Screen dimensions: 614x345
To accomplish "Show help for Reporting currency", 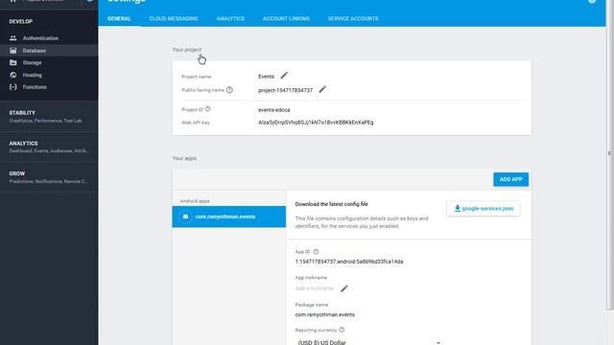I will pos(342,330).
